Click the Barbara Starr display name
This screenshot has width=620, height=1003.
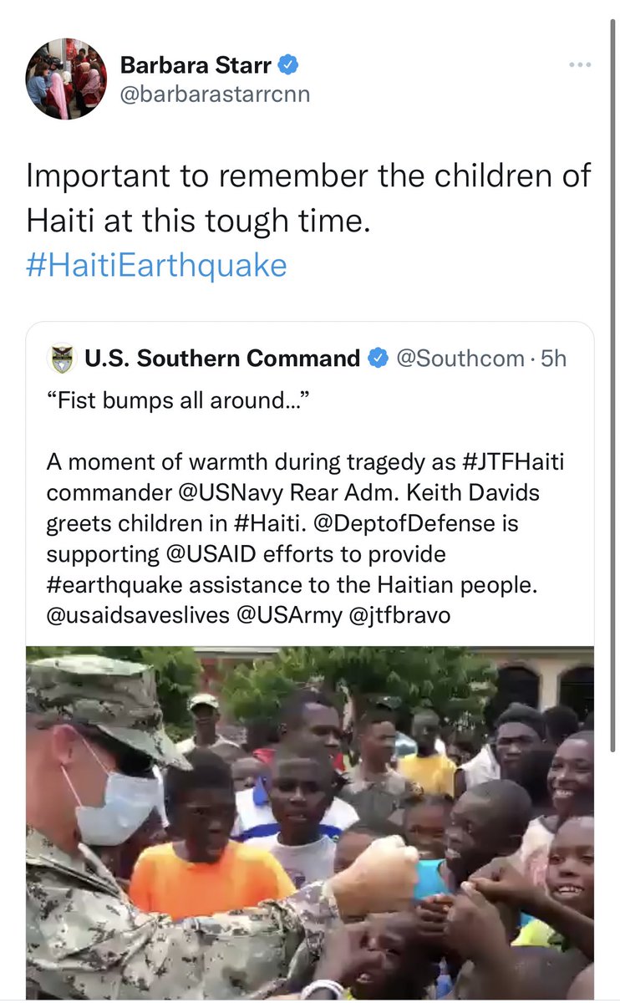click(x=196, y=64)
